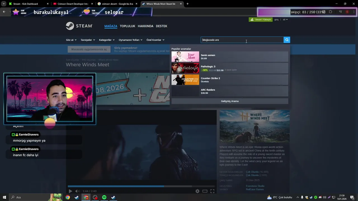This screenshot has width=358, height=201.
Task: Open Chrome three-dot menu
Action: pyautogui.click(x=354, y=12)
